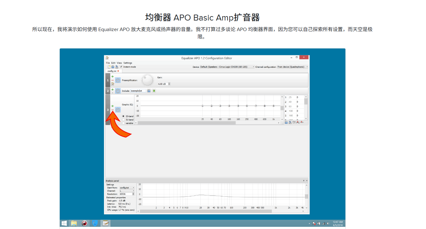Open the Edit menu

pos(114,63)
